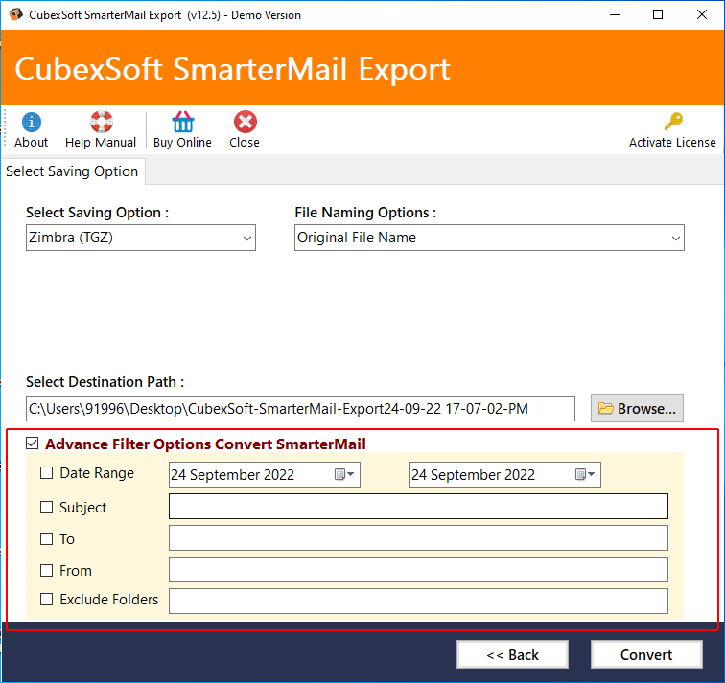This screenshot has height=683, width=725.
Task: Click the CubexSoft app icon in title bar
Action: (x=16, y=14)
